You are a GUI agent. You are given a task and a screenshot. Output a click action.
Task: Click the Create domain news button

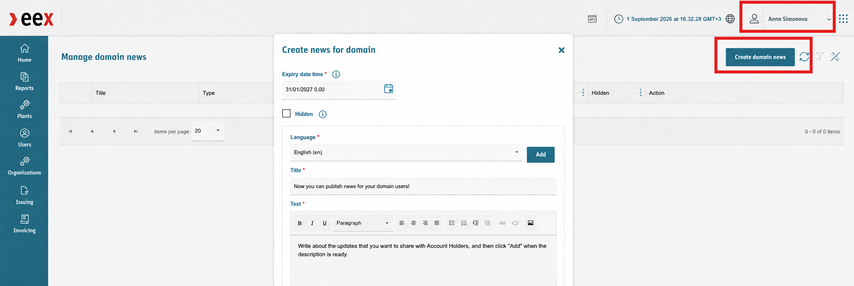tap(760, 57)
